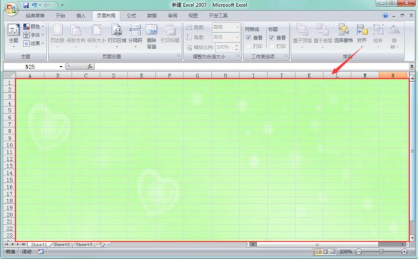Switch to the 开始 (Home) tab
The width and height of the screenshot is (418, 259).
coord(60,15)
